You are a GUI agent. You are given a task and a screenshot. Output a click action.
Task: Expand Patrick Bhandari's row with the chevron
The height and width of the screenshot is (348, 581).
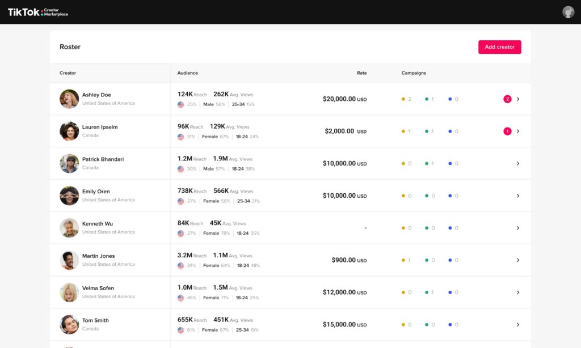click(517, 163)
